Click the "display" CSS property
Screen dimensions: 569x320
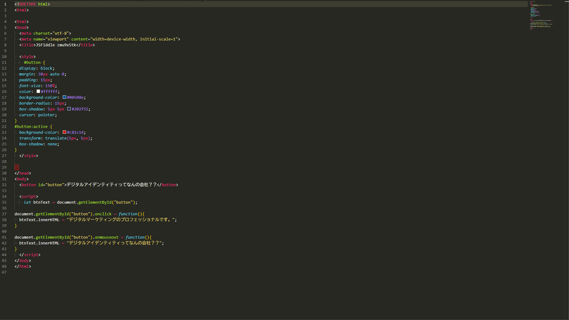pyautogui.click(x=28, y=68)
